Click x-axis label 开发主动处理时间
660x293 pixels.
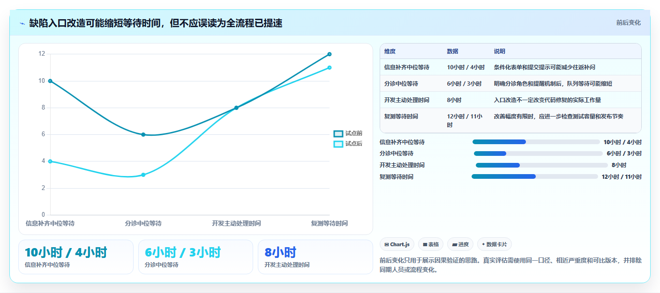pyautogui.click(x=236, y=224)
